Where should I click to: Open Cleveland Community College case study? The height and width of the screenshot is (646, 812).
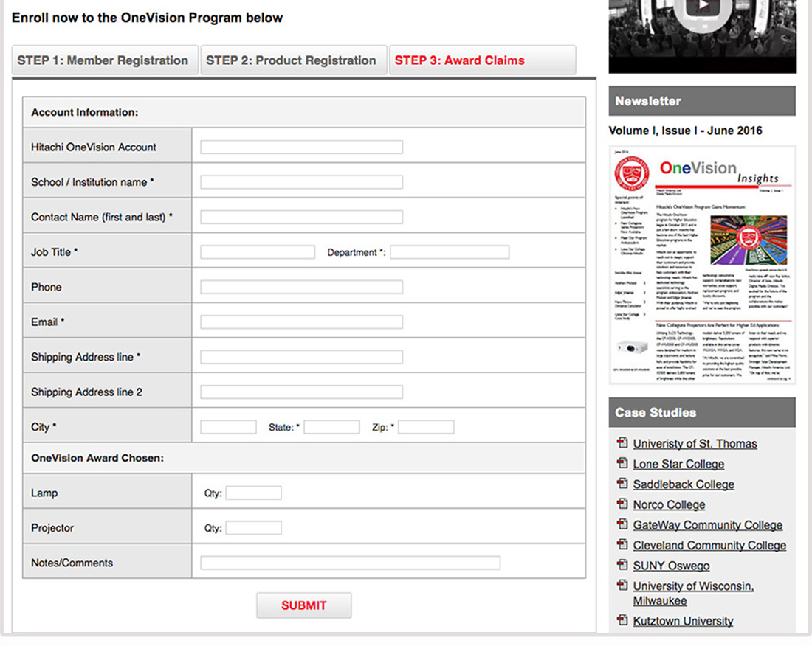[709, 546]
